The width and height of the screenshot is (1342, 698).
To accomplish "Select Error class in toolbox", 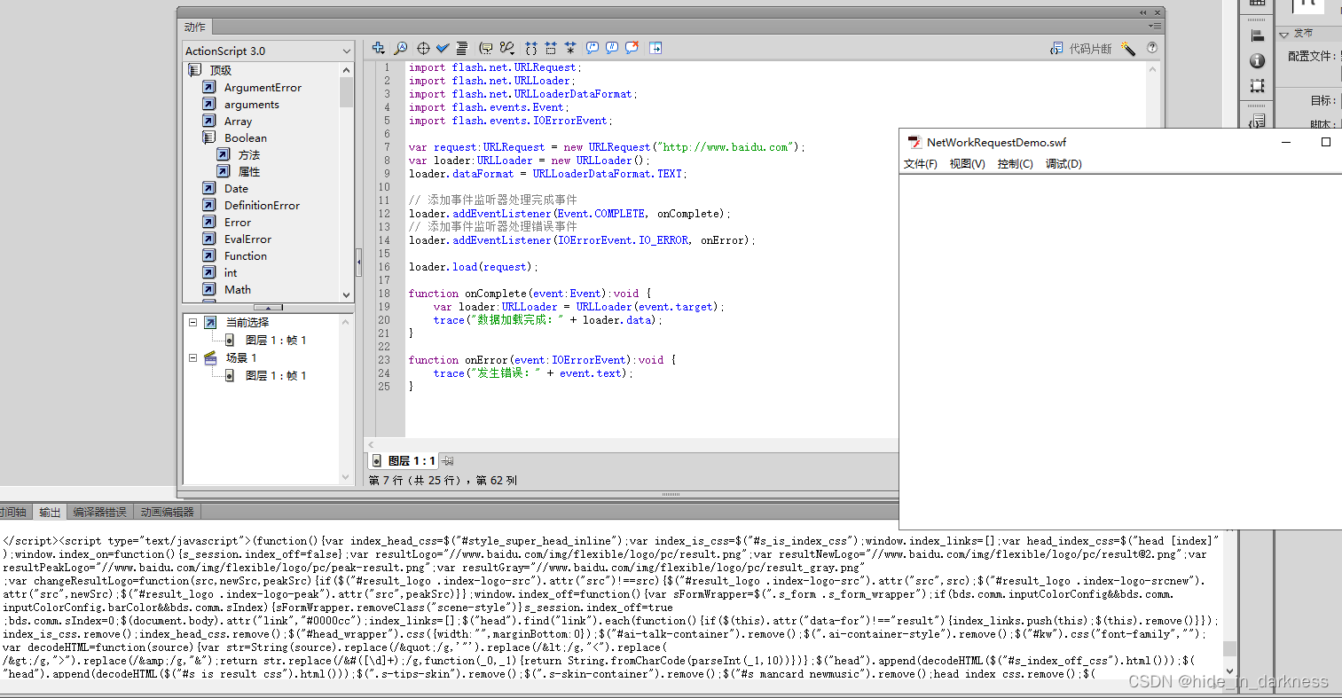I will (237, 222).
